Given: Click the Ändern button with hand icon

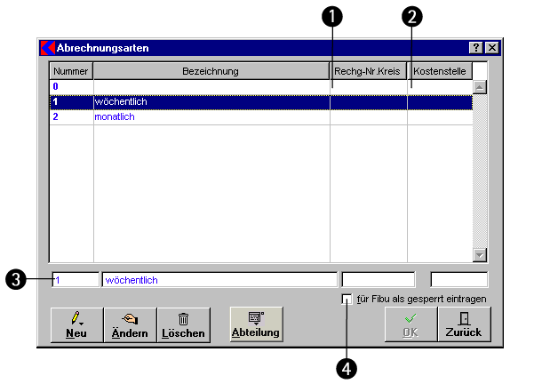Looking at the screenshot, I should (x=130, y=324).
